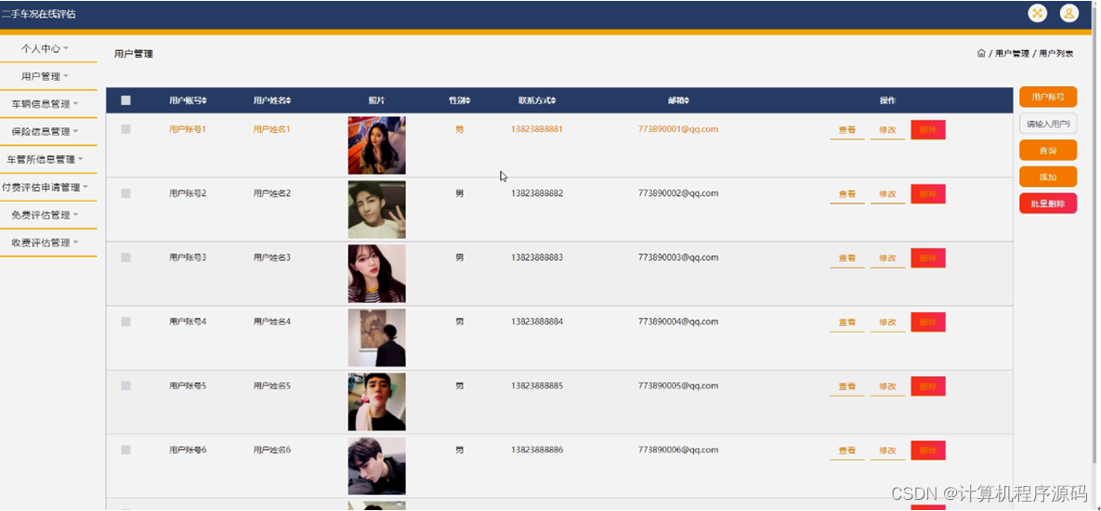1101x511 pixels.
Task: Open photo thumbnail of 用户姓名3
Action: [376, 274]
